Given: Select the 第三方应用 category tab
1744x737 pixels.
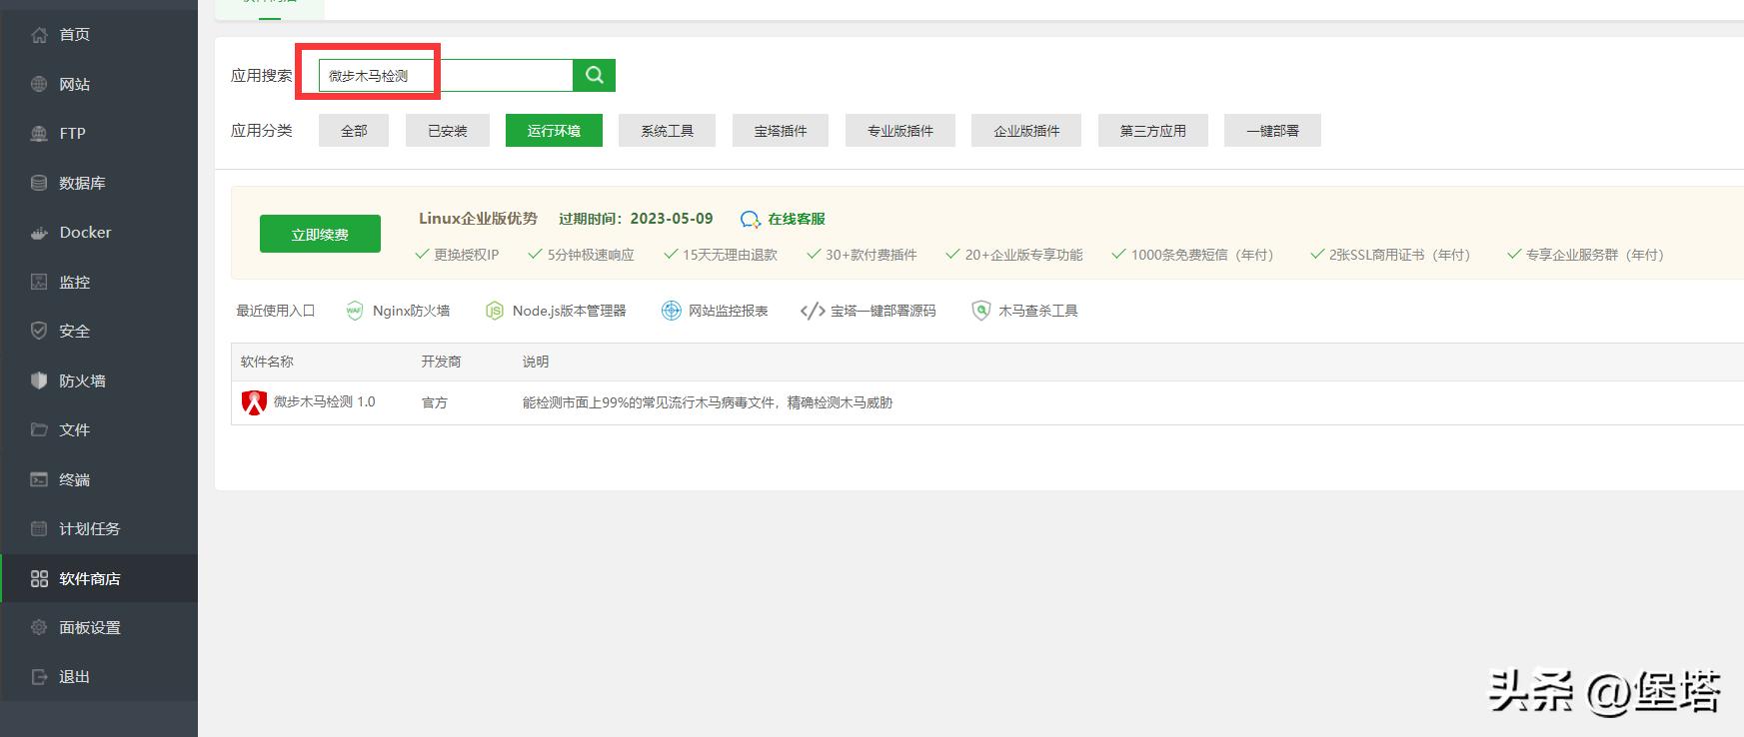Looking at the screenshot, I should (x=1152, y=131).
